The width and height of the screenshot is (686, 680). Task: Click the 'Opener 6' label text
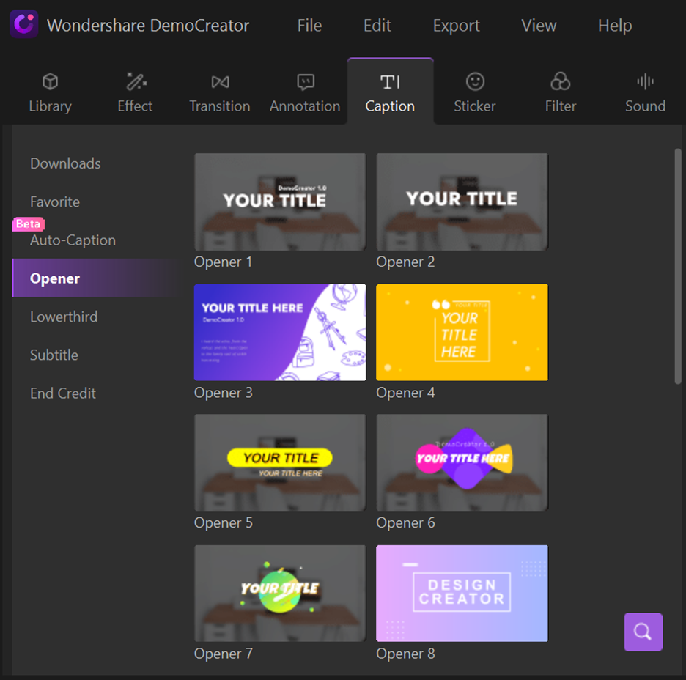[405, 523]
